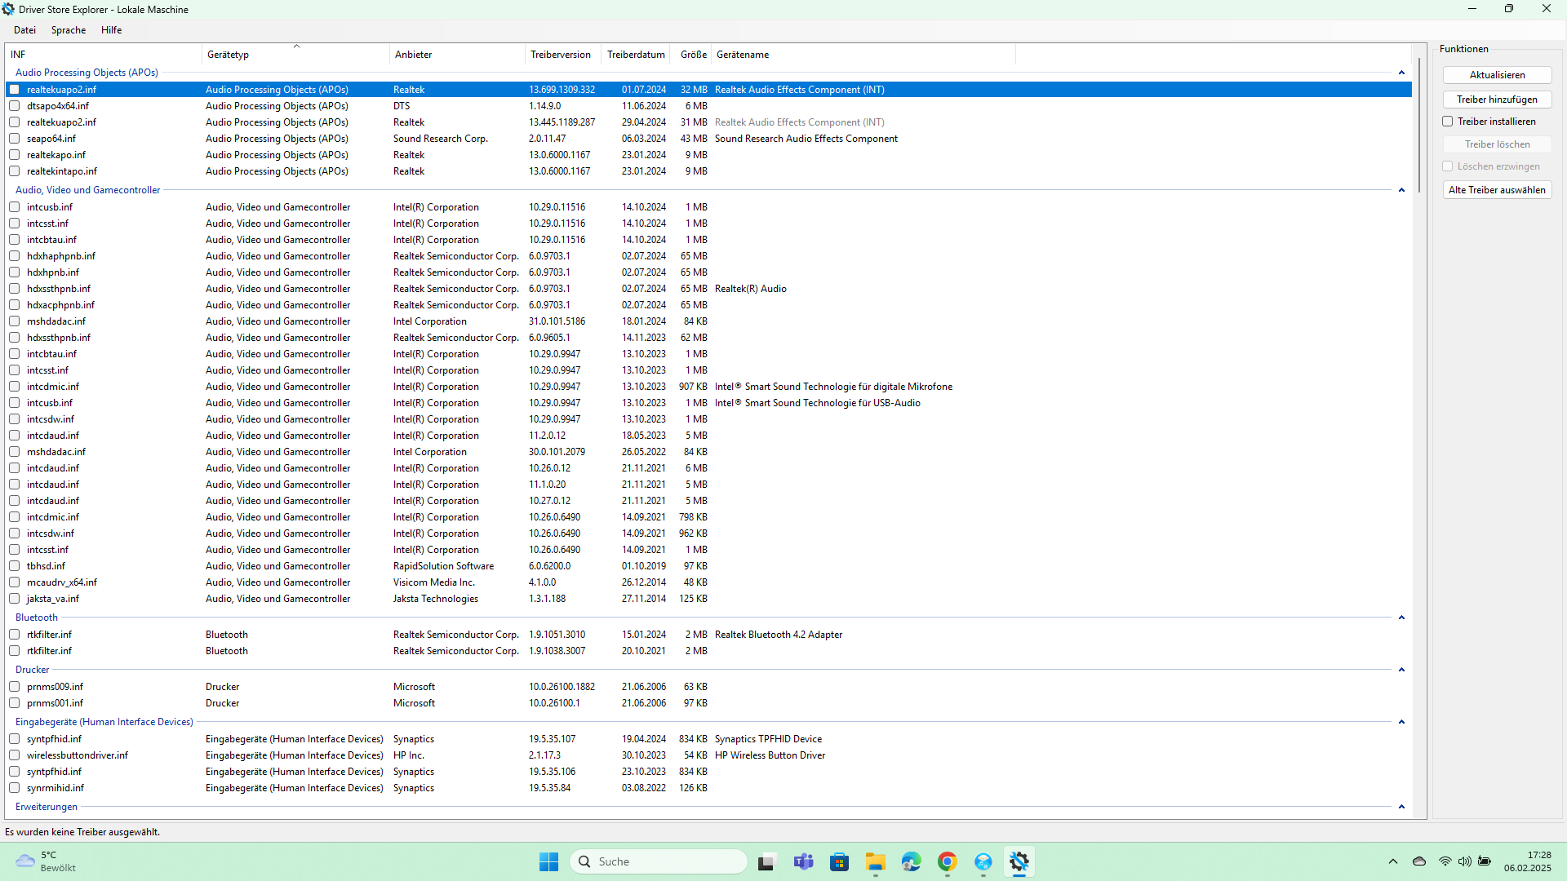Open the Wi-Fi network tray icon
This screenshot has width=1567, height=881.
tap(1445, 861)
